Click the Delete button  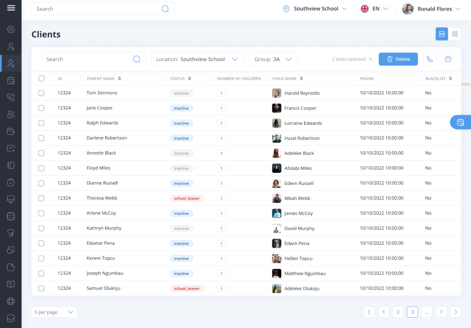(398, 59)
